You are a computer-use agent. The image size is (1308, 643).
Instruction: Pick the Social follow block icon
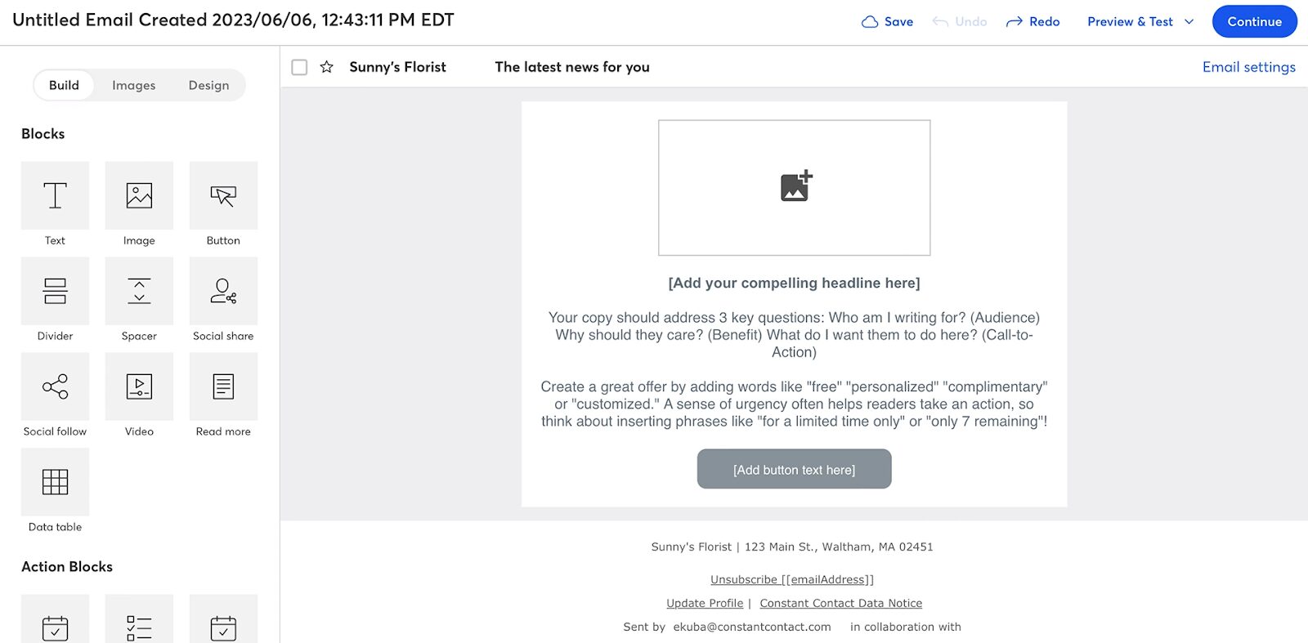pyautogui.click(x=55, y=387)
